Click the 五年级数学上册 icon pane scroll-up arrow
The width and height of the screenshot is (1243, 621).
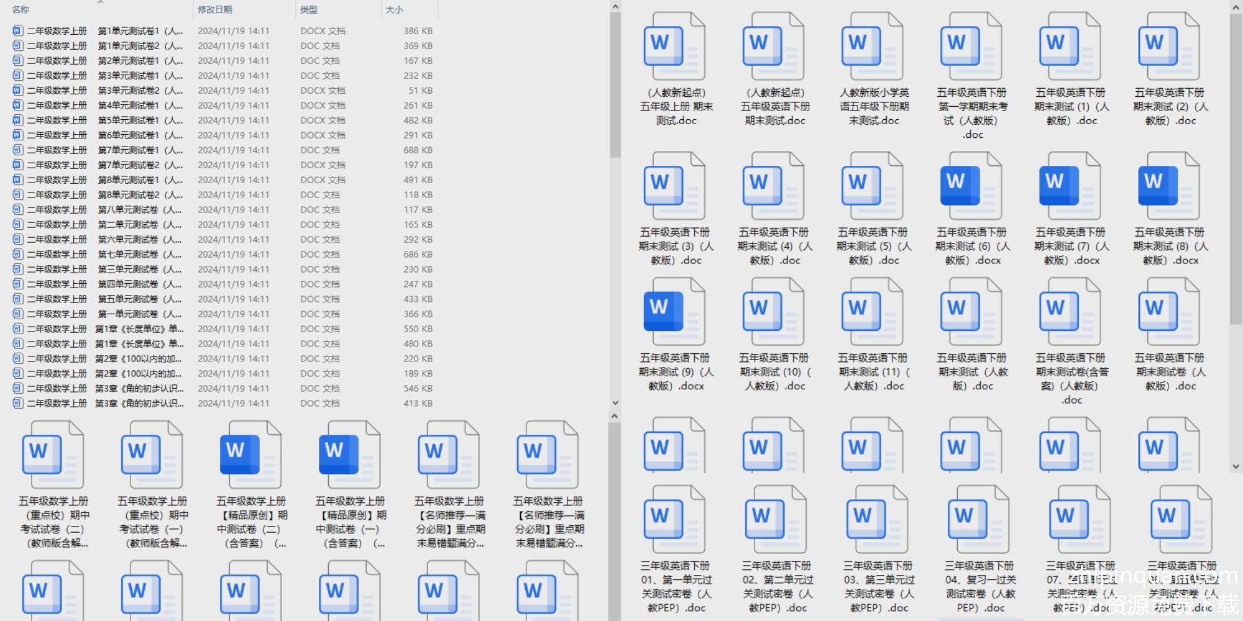click(x=615, y=416)
